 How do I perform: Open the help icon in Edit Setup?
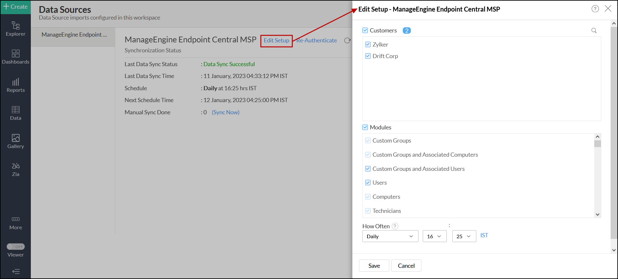pos(595,9)
